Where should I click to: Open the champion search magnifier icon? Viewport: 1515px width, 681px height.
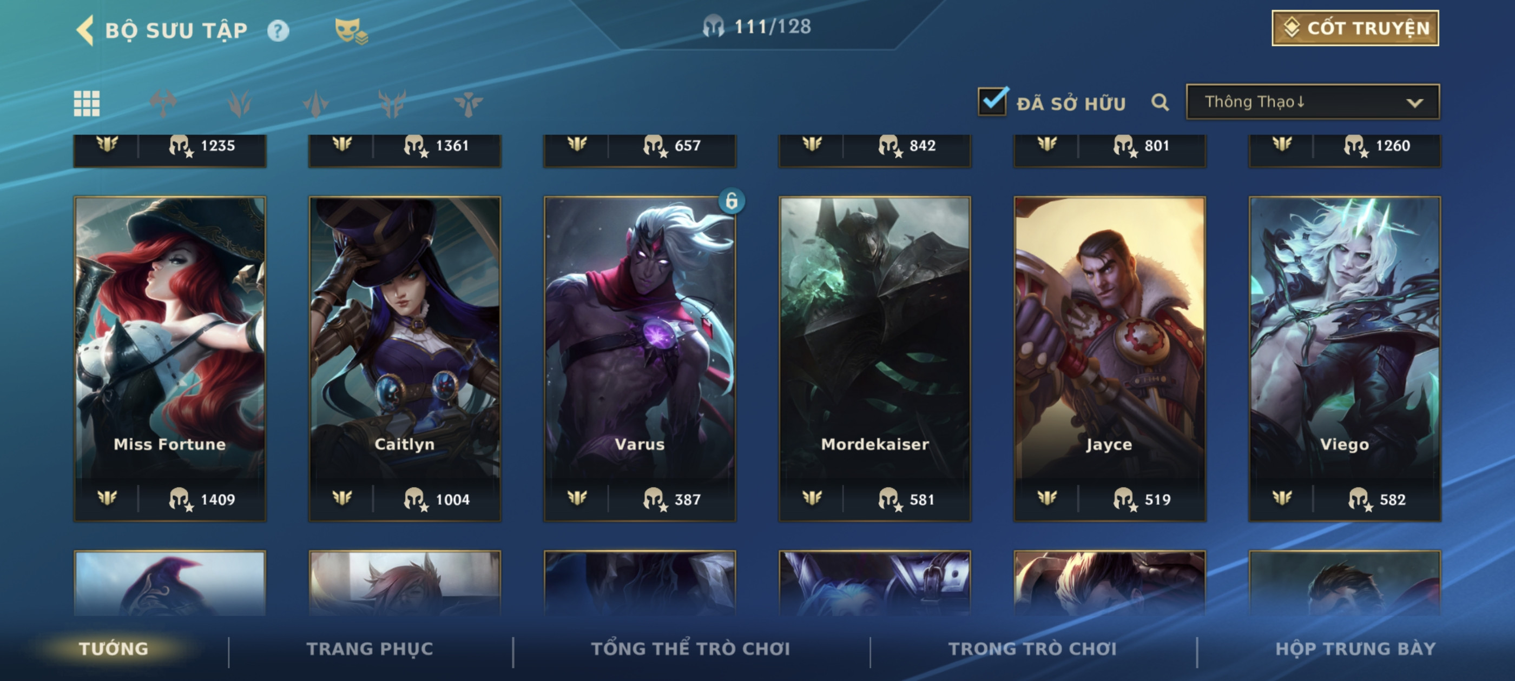(1160, 102)
